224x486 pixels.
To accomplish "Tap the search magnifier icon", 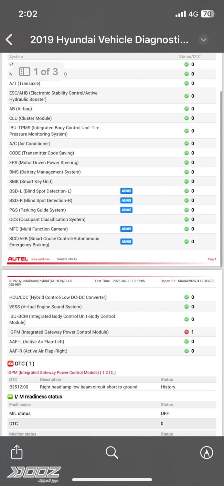I will point(112,452).
